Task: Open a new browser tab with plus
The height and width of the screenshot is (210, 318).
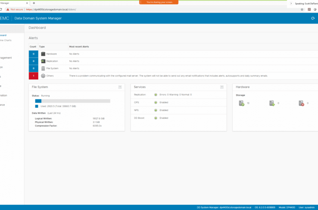Action: tap(34, 3)
